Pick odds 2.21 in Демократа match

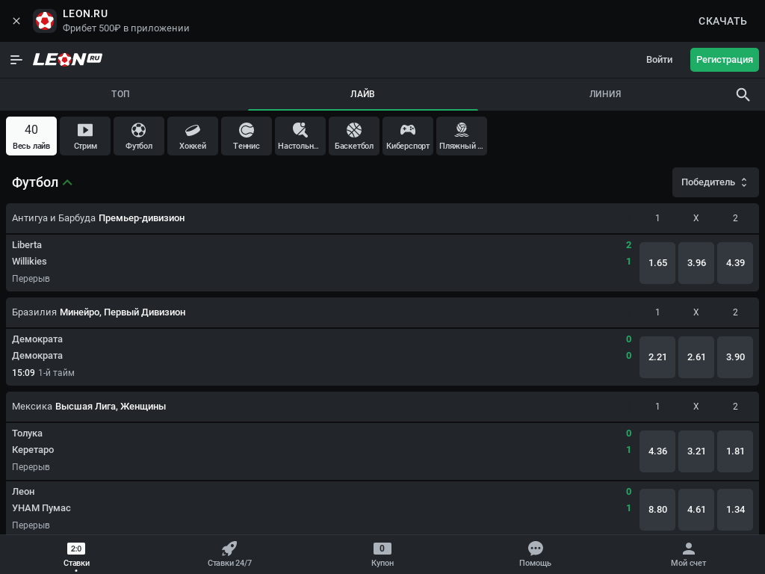[x=657, y=357]
